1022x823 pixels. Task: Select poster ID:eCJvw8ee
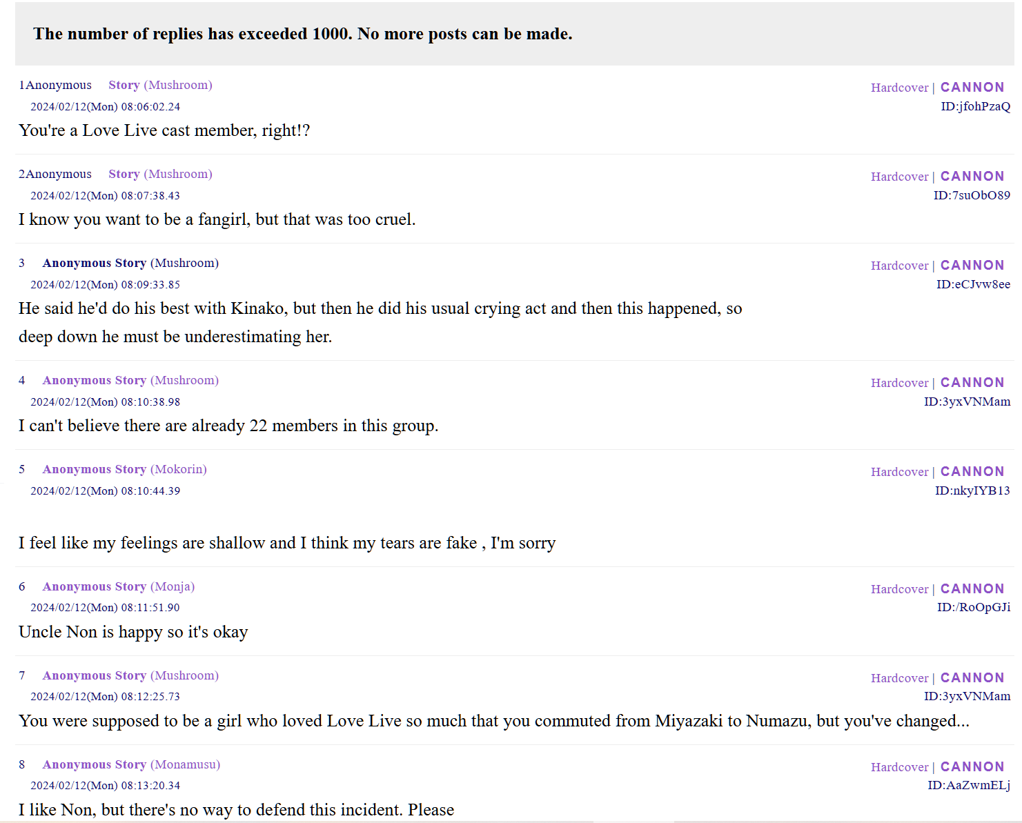(x=973, y=284)
